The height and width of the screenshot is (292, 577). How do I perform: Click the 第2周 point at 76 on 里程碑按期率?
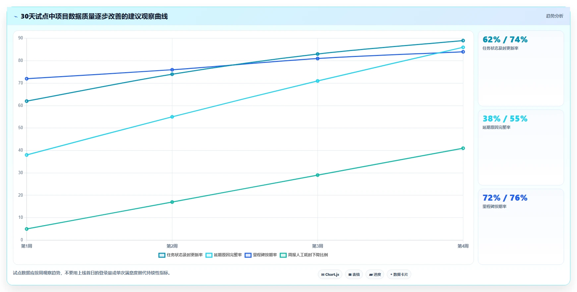click(172, 70)
